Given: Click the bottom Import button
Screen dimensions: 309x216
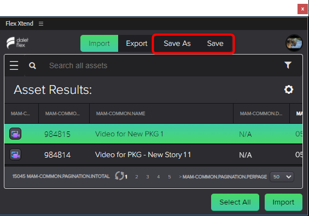Looking at the screenshot, I should (283, 202).
